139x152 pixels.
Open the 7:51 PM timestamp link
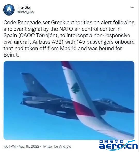pos(10,146)
